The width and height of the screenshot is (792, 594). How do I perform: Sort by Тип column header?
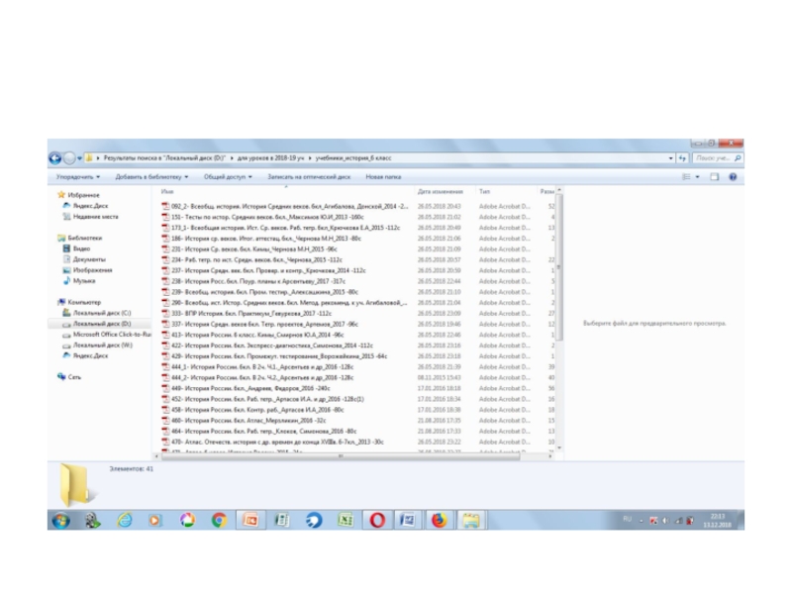484,191
